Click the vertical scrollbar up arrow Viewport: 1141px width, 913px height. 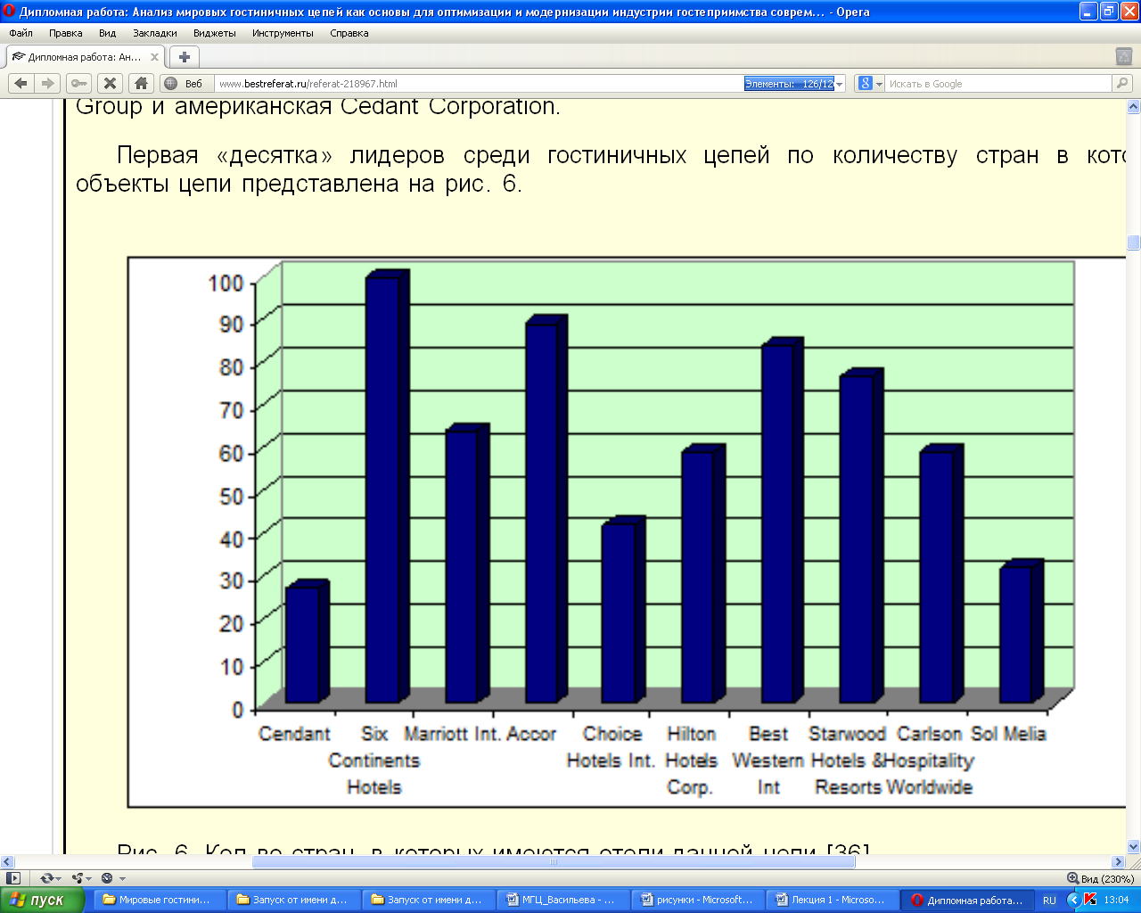point(1134,106)
